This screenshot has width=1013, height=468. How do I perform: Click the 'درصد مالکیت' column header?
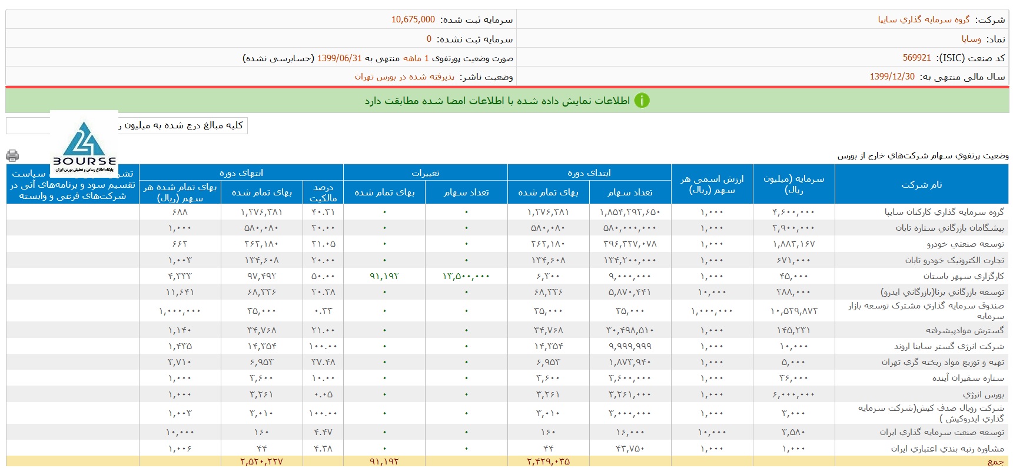click(323, 192)
